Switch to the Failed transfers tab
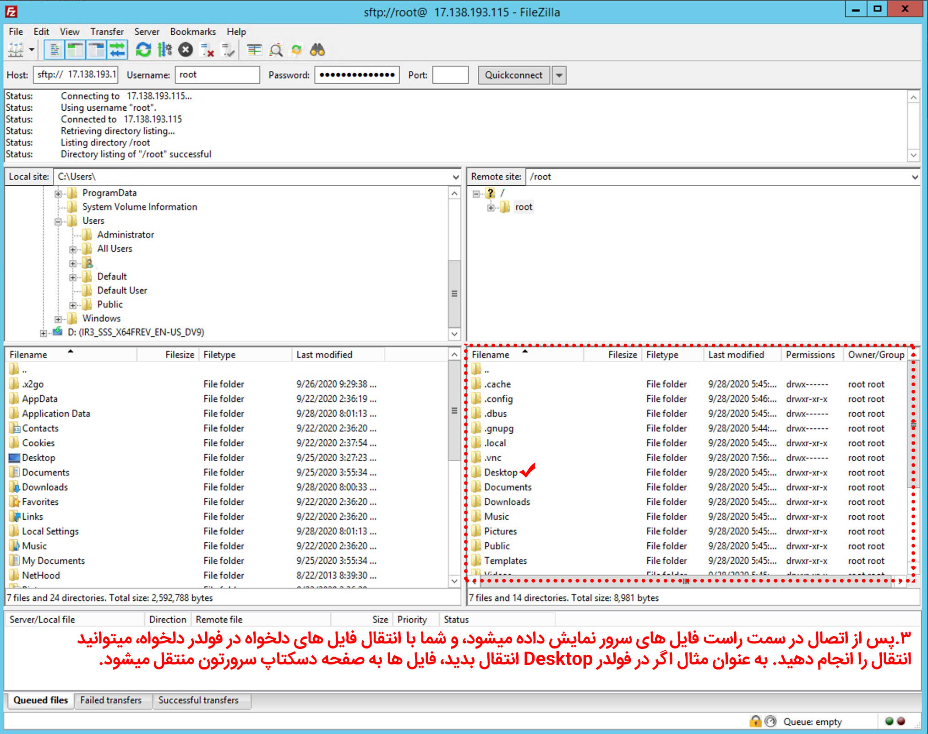The width and height of the screenshot is (928, 734). point(111,700)
